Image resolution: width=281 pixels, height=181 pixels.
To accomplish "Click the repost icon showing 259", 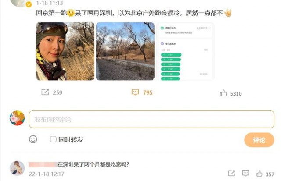I will point(45,92).
